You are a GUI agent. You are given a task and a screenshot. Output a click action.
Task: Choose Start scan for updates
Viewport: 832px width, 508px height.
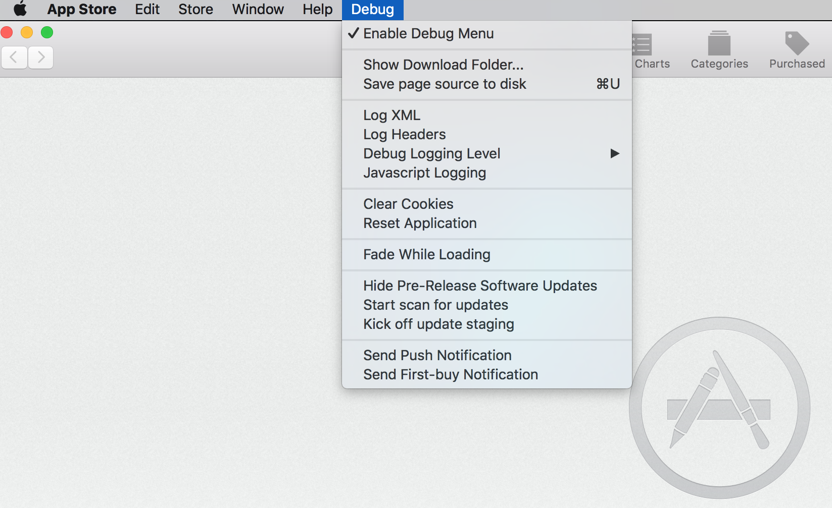(x=487, y=305)
